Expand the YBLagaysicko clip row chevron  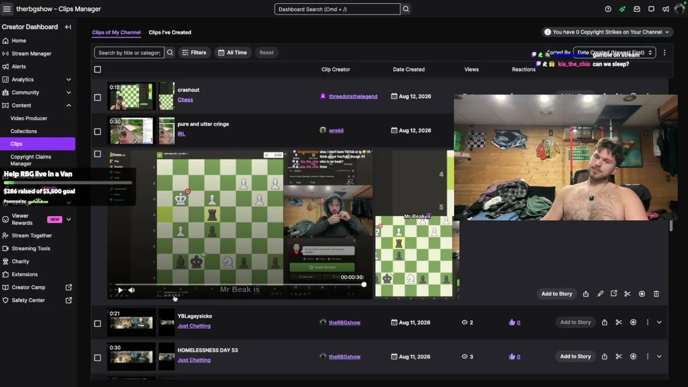pyautogui.click(x=659, y=322)
